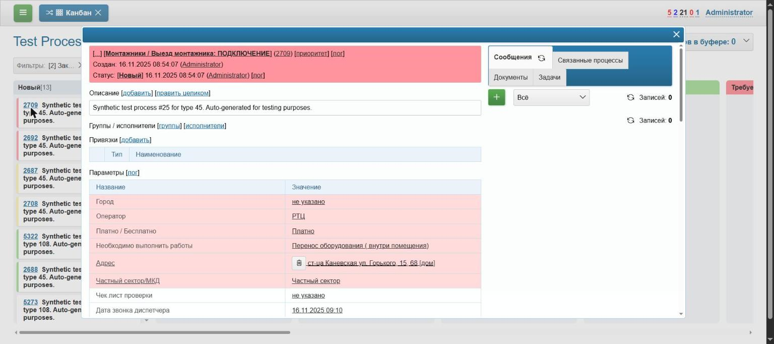Viewport: 774px width, 344px height.
Task: Close the Канбан tab with its X
Action: click(98, 13)
